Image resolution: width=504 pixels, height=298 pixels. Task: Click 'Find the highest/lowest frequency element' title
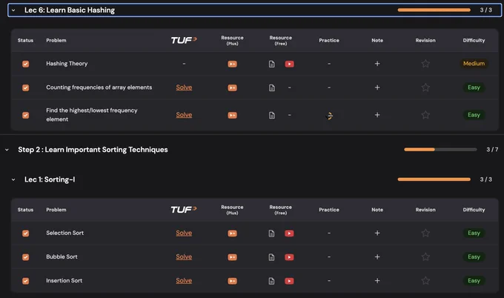92,115
